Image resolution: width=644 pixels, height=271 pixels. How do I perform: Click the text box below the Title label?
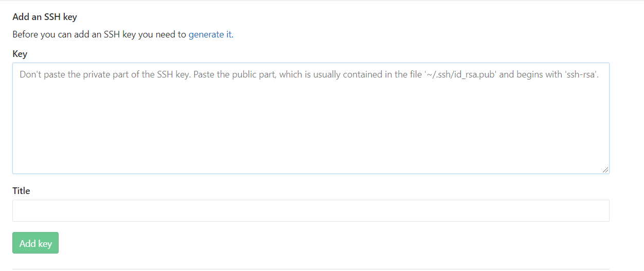311,211
